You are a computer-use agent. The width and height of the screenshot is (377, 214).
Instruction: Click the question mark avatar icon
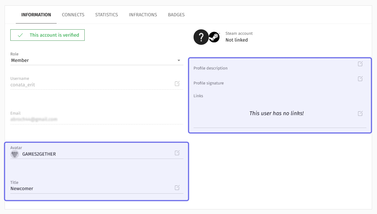(201, 37)
